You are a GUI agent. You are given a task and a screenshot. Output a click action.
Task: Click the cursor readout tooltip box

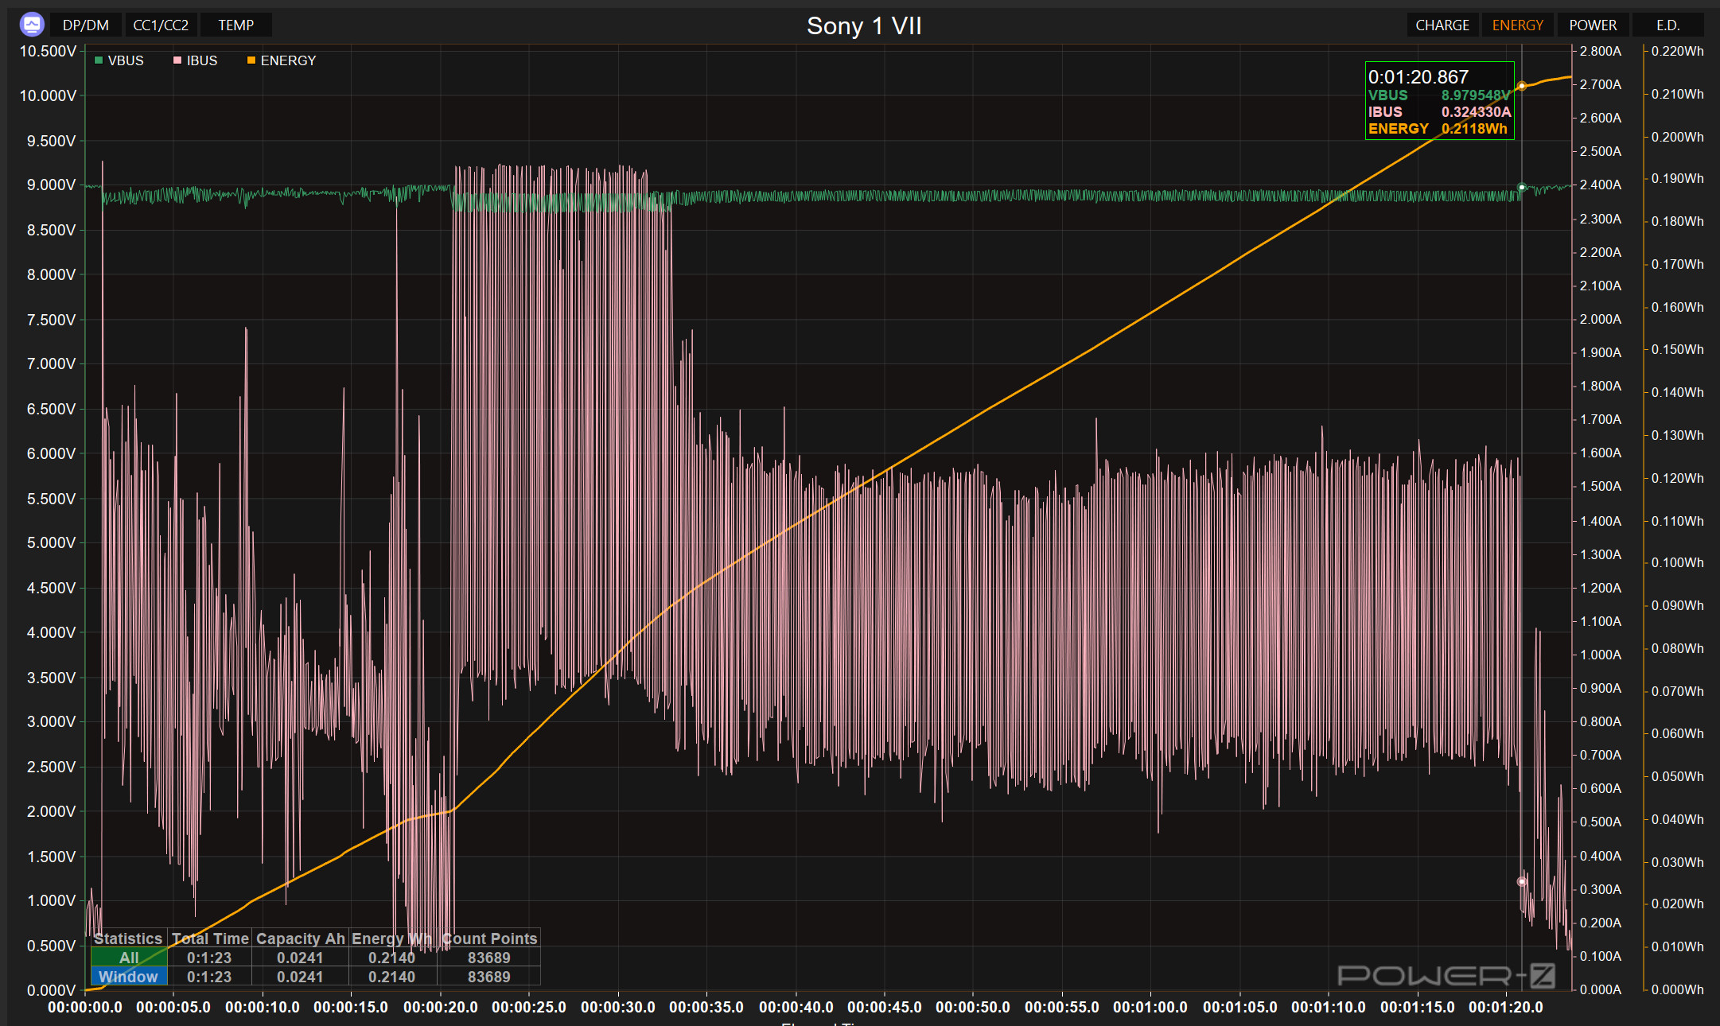point(1439,101)
